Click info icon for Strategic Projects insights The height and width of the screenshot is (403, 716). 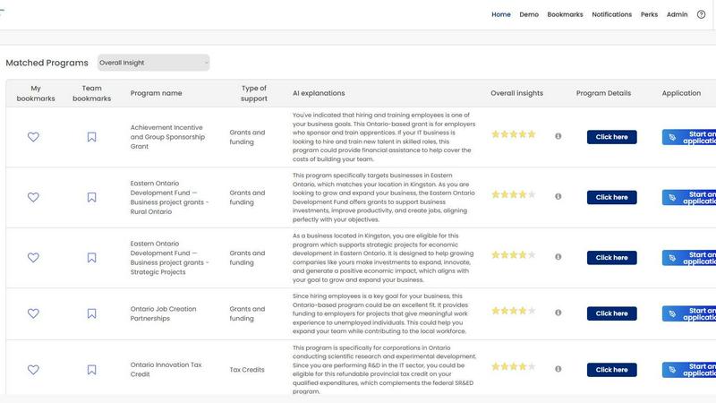tap(558, 257)
